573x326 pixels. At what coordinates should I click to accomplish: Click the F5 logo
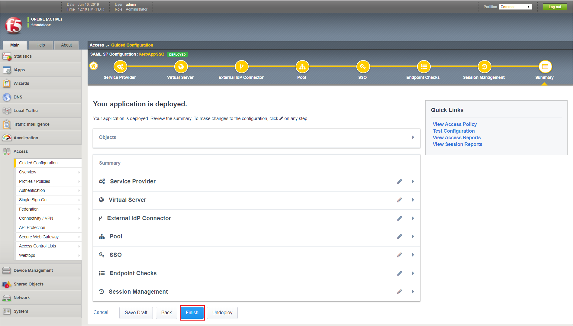pyautogui.click(x=14, y=25)
